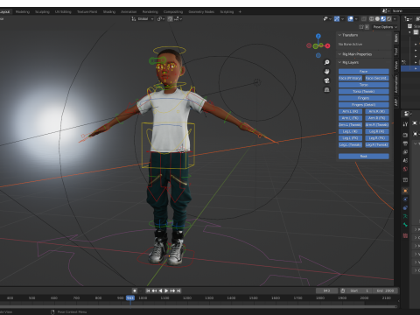Click Arm.R (FK) rig layer button
The width and height of the screenshot is (420, 315).
(377, 118)
